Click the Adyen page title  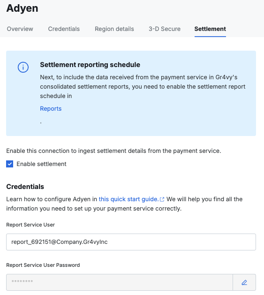pos(22,8)
